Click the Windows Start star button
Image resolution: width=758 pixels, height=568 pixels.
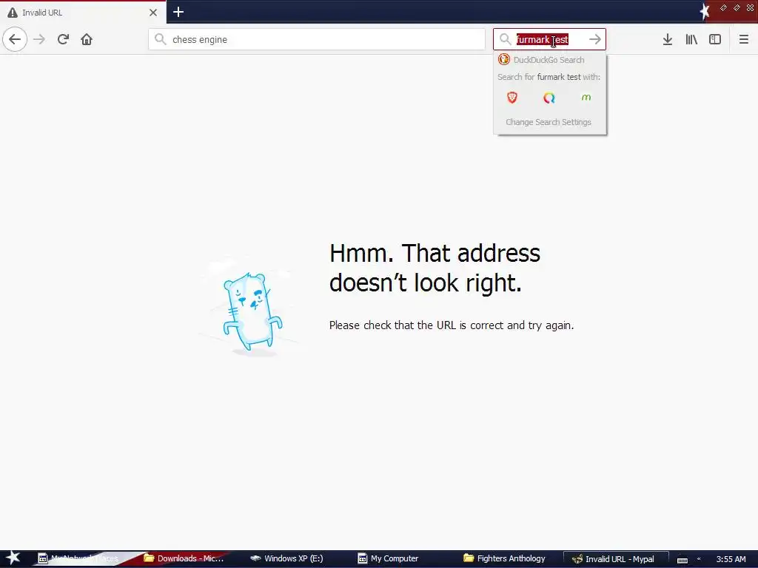tap(13, 558)
